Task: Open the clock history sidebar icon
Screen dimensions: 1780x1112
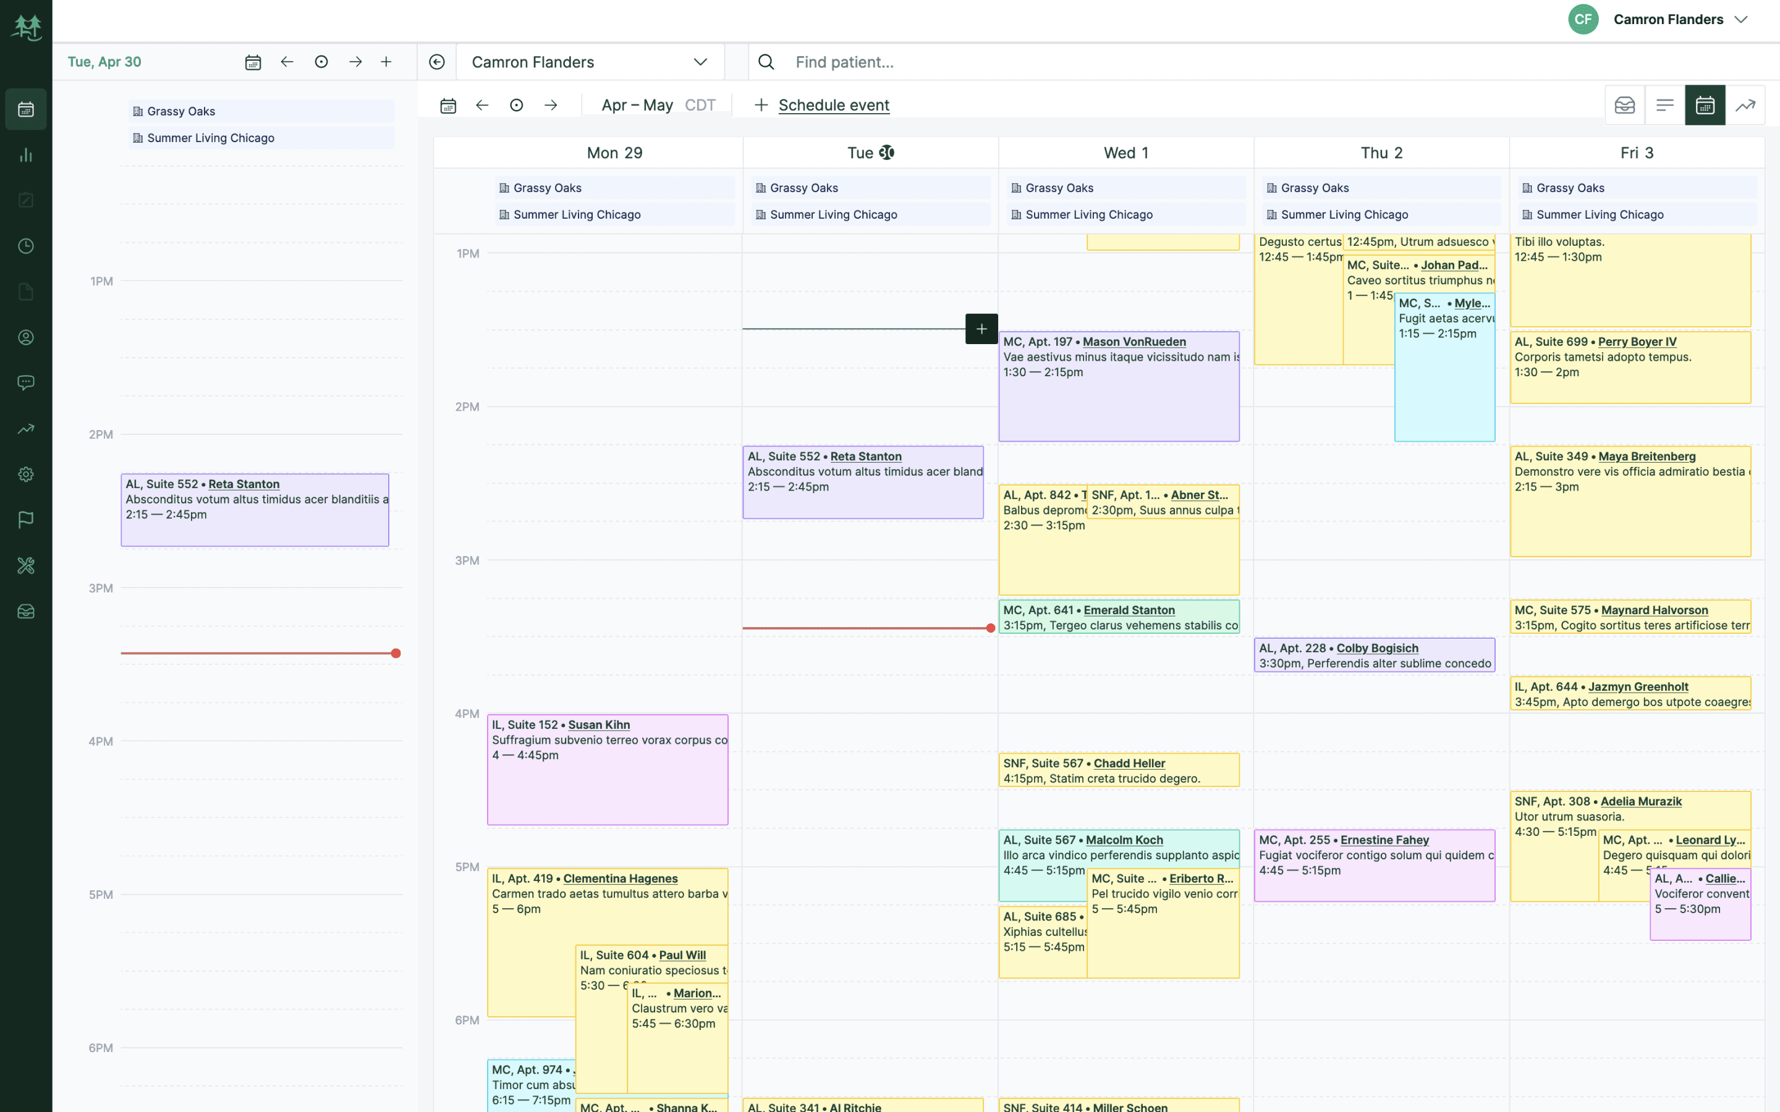Action: coord(26,246)
